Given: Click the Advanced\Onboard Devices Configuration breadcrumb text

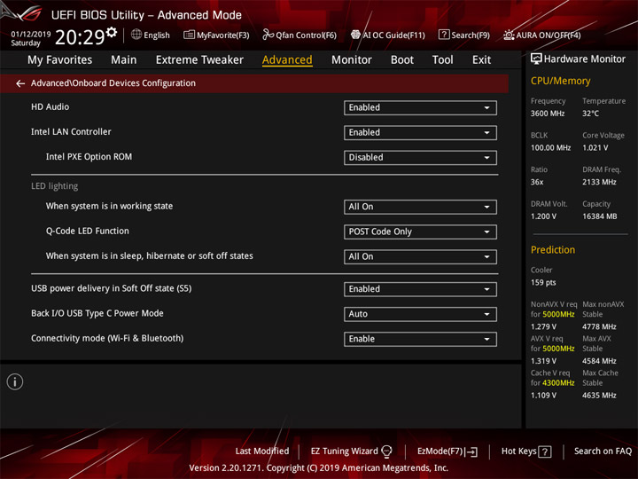Looking at the screenshot, I should [113, 83].
